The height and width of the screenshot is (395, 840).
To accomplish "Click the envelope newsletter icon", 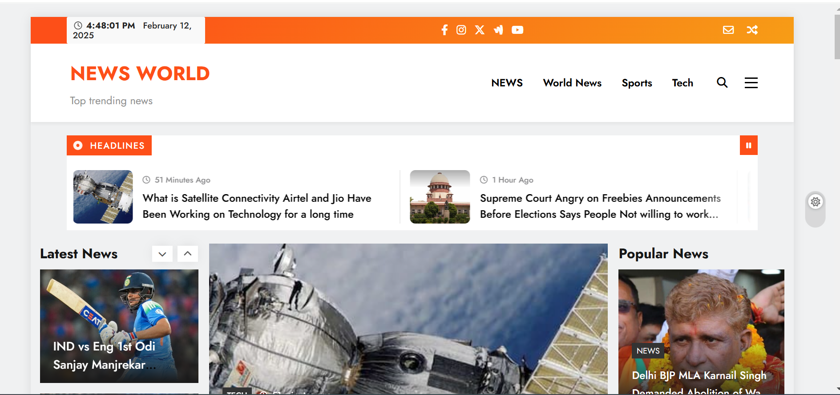I will [x=728, y=30].
